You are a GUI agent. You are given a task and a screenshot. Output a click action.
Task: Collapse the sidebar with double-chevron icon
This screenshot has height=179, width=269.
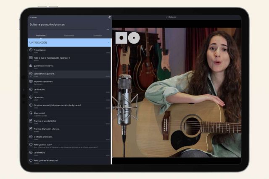[x=109, y=17]
